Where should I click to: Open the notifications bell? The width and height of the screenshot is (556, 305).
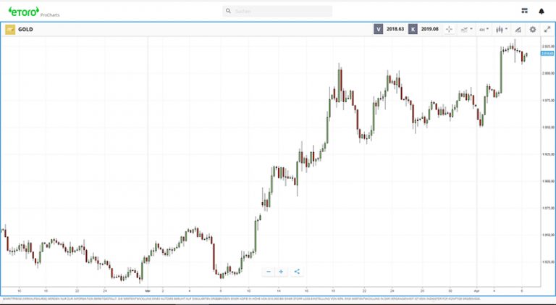[541, 12]
